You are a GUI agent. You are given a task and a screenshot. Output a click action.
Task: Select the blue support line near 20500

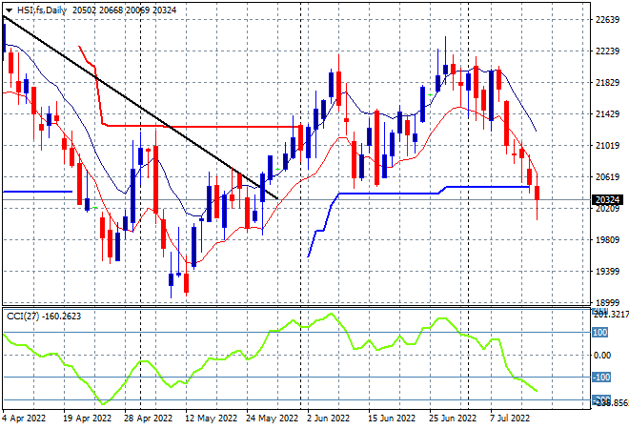[485, 187]
